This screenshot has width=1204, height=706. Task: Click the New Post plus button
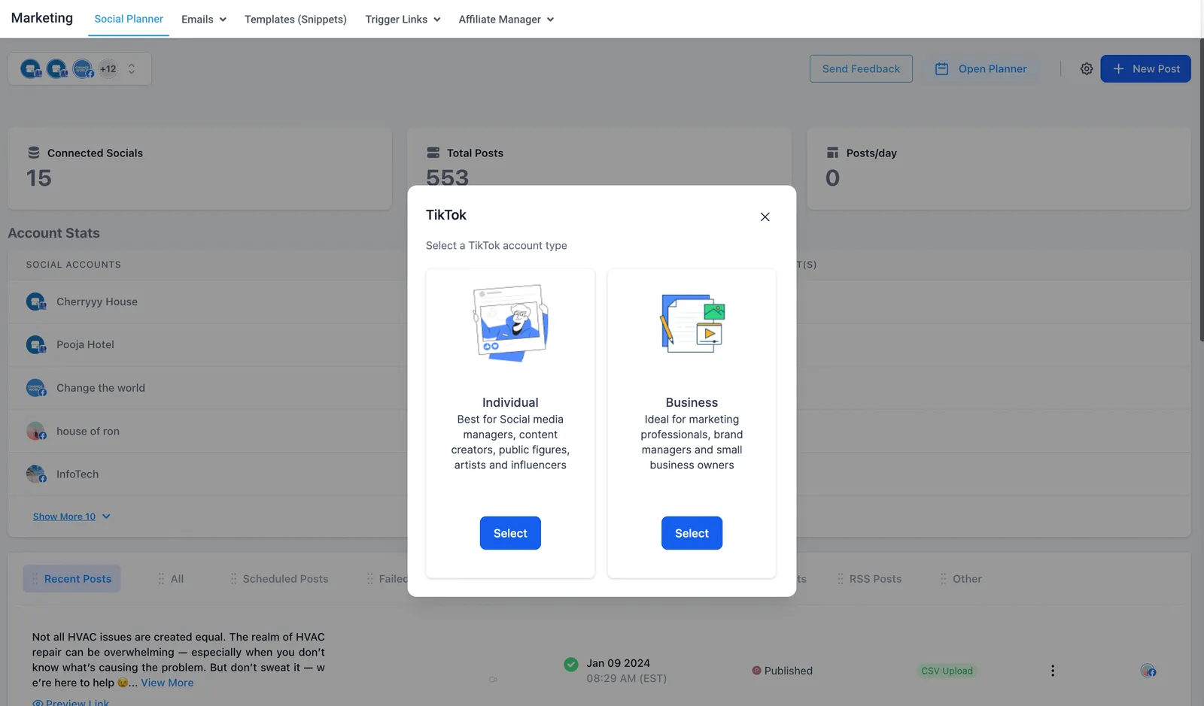(1145, 68)
